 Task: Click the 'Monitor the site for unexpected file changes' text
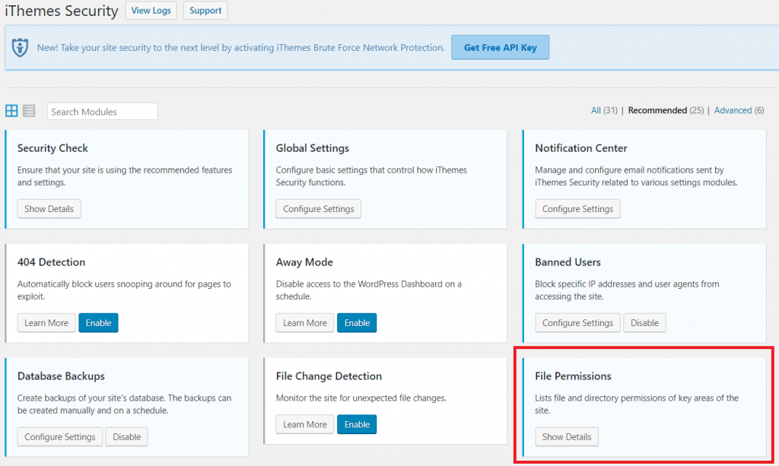tap(361, 398)
